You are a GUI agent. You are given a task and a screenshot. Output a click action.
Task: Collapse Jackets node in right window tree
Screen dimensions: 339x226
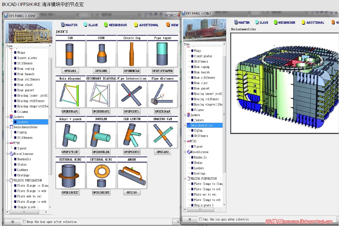point(185,115)
